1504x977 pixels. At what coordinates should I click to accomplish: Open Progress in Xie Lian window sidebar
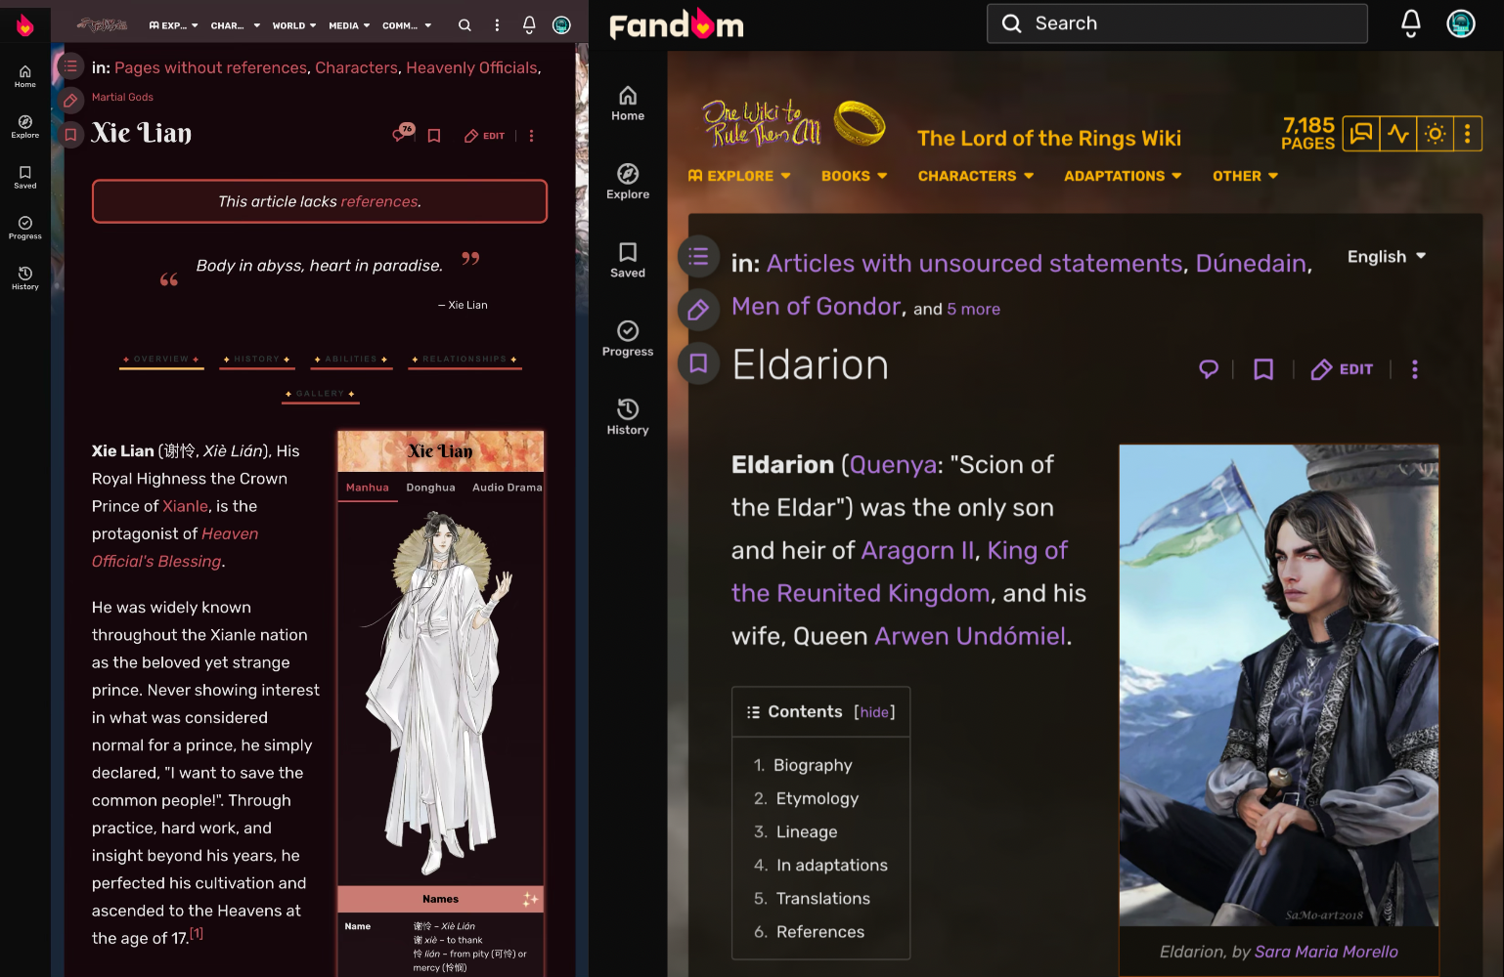point(25,228)
